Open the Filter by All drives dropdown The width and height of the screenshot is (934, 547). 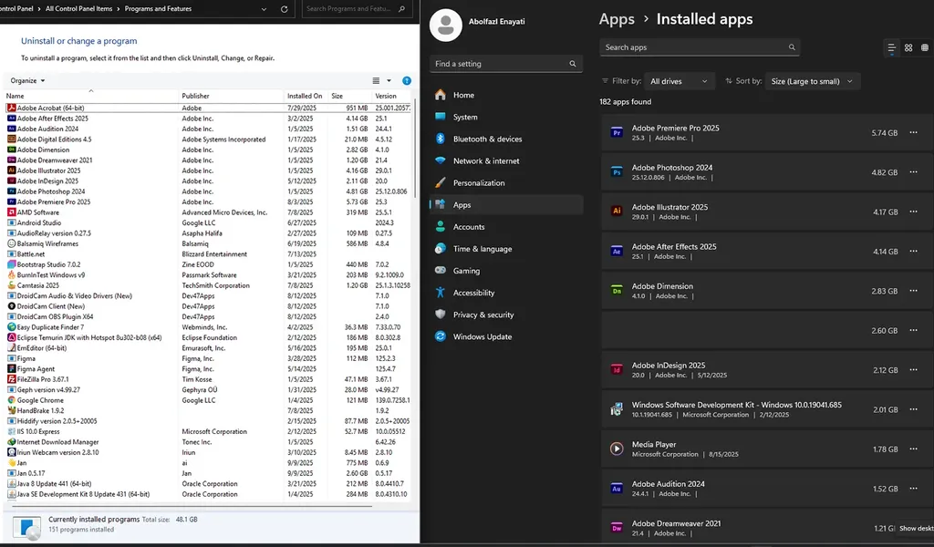[x=679, y=81]
